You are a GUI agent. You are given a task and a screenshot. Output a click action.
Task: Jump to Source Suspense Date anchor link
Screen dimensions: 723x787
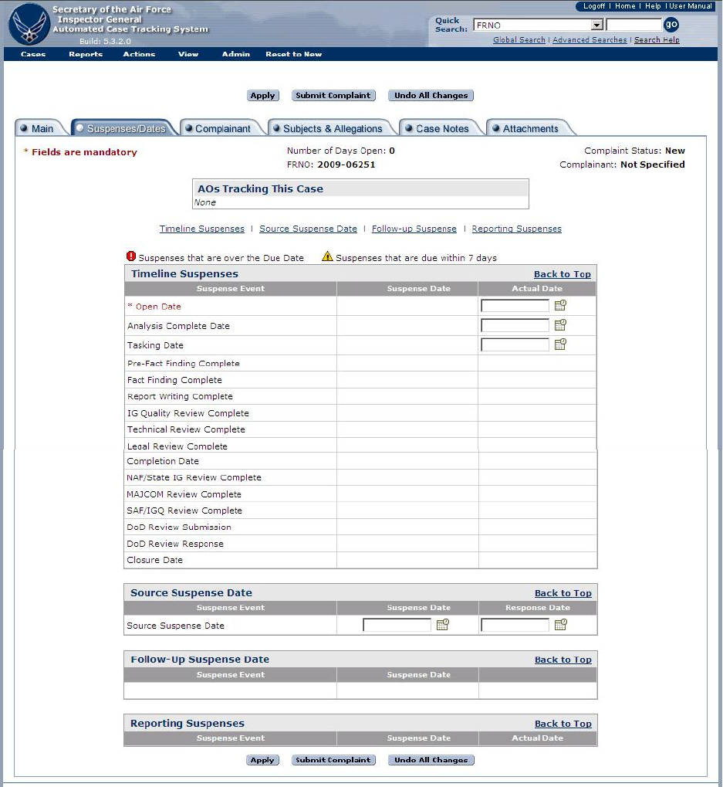click(309, 229)
